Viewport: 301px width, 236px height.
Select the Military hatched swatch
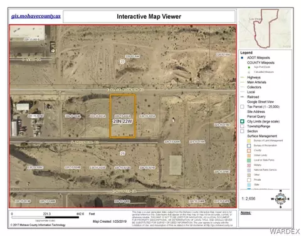coord(249,165)
